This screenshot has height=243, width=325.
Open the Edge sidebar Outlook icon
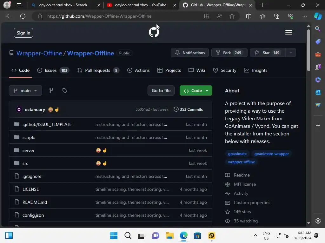coord(318,92)
